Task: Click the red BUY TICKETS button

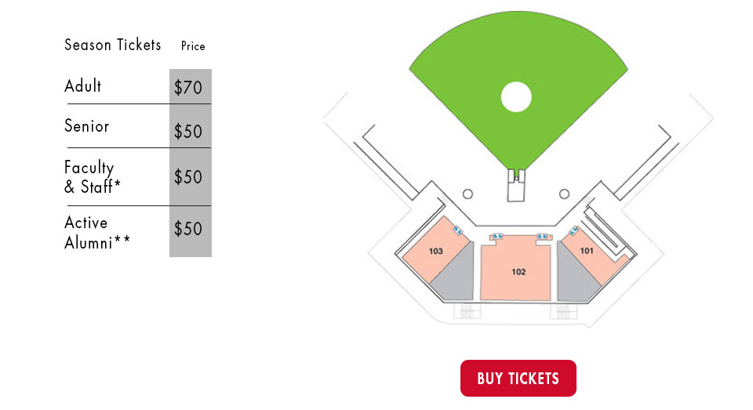Action: [518, 379]
